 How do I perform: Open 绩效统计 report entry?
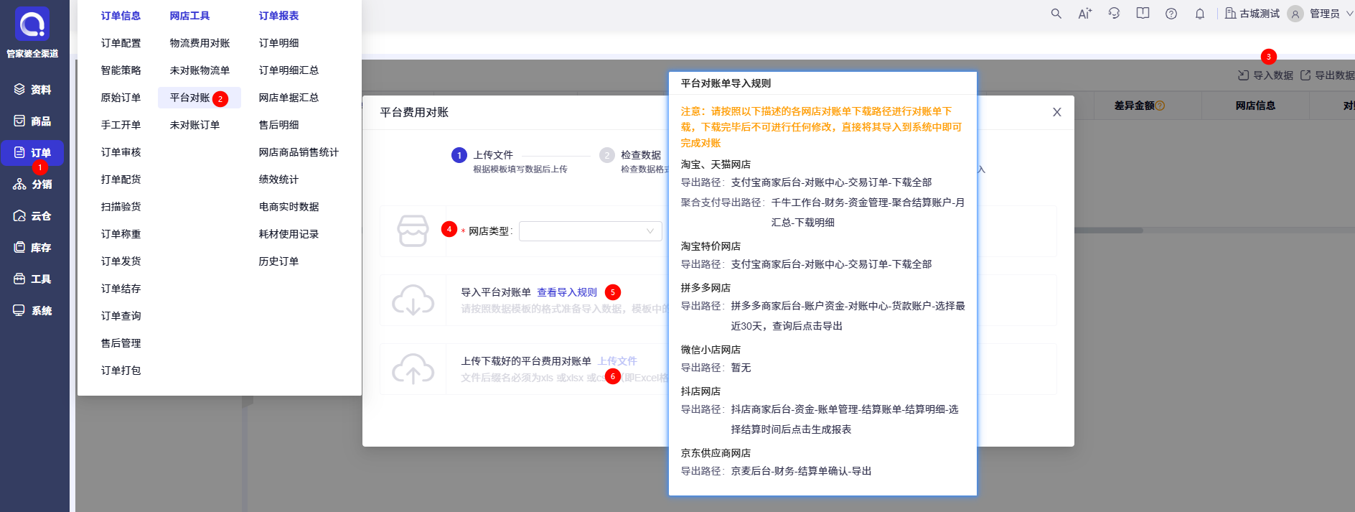point(279,180)
